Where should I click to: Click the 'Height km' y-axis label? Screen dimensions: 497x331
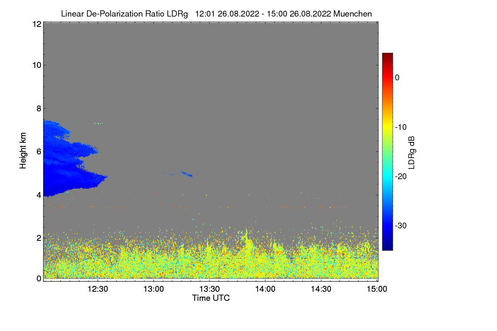click(23, 151)
